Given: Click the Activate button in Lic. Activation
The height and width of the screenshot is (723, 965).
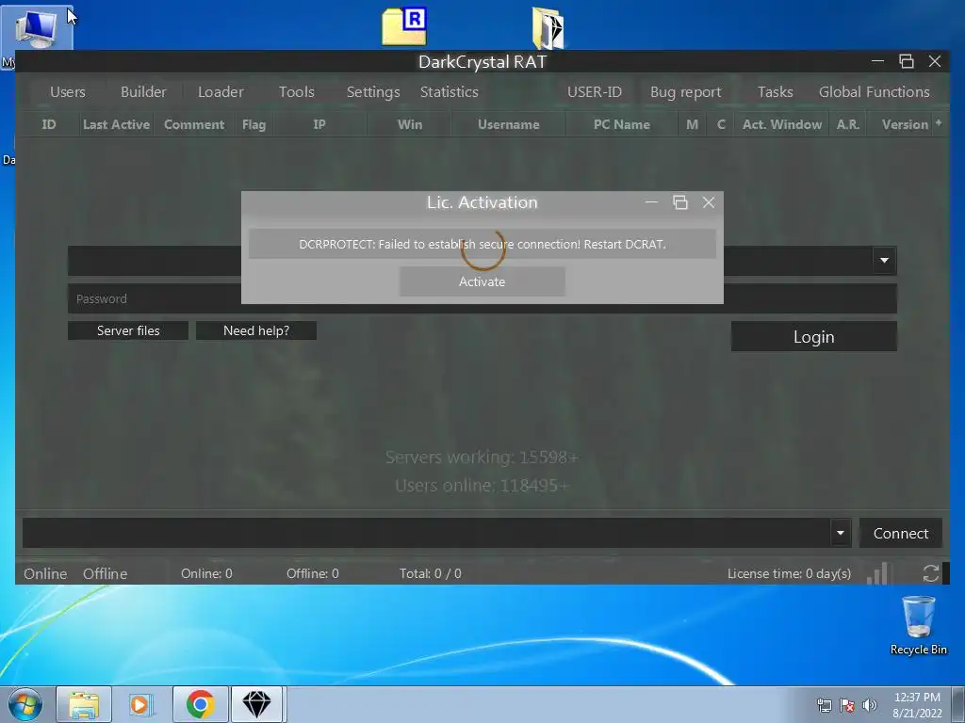Looking at the screenshot, I should pos(482,281).
